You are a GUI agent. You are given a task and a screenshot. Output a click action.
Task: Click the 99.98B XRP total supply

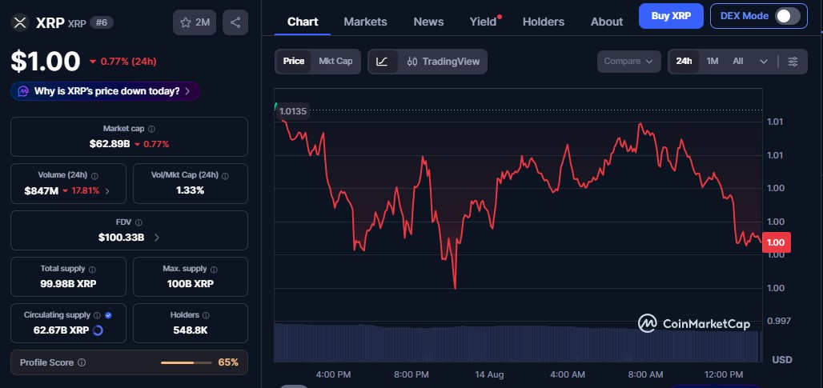pos(68,284)
